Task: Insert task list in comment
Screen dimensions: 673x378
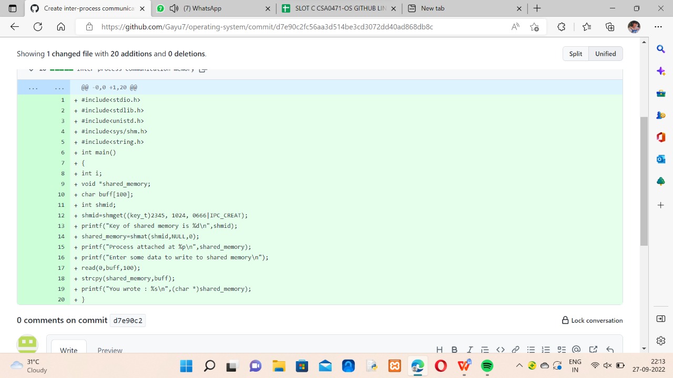Action: [x=561, y=350]
